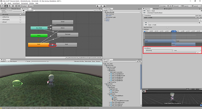Open the Layers dropdown

click(188, 6)
